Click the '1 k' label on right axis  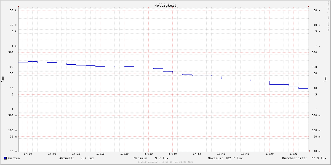click(x=318, y=46)
